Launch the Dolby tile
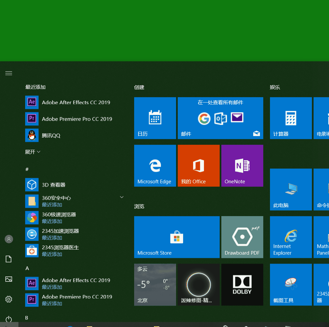Image resolution: width=329 pixels, height=327 pixels. coord(242,285)
